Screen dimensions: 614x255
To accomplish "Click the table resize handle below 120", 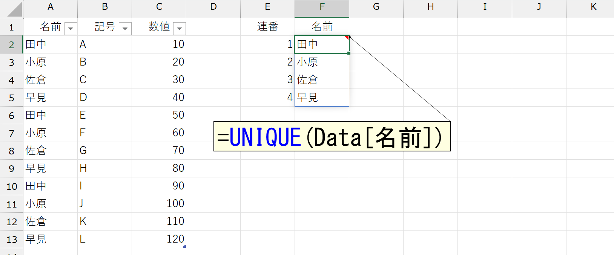I will pos(184,246).
